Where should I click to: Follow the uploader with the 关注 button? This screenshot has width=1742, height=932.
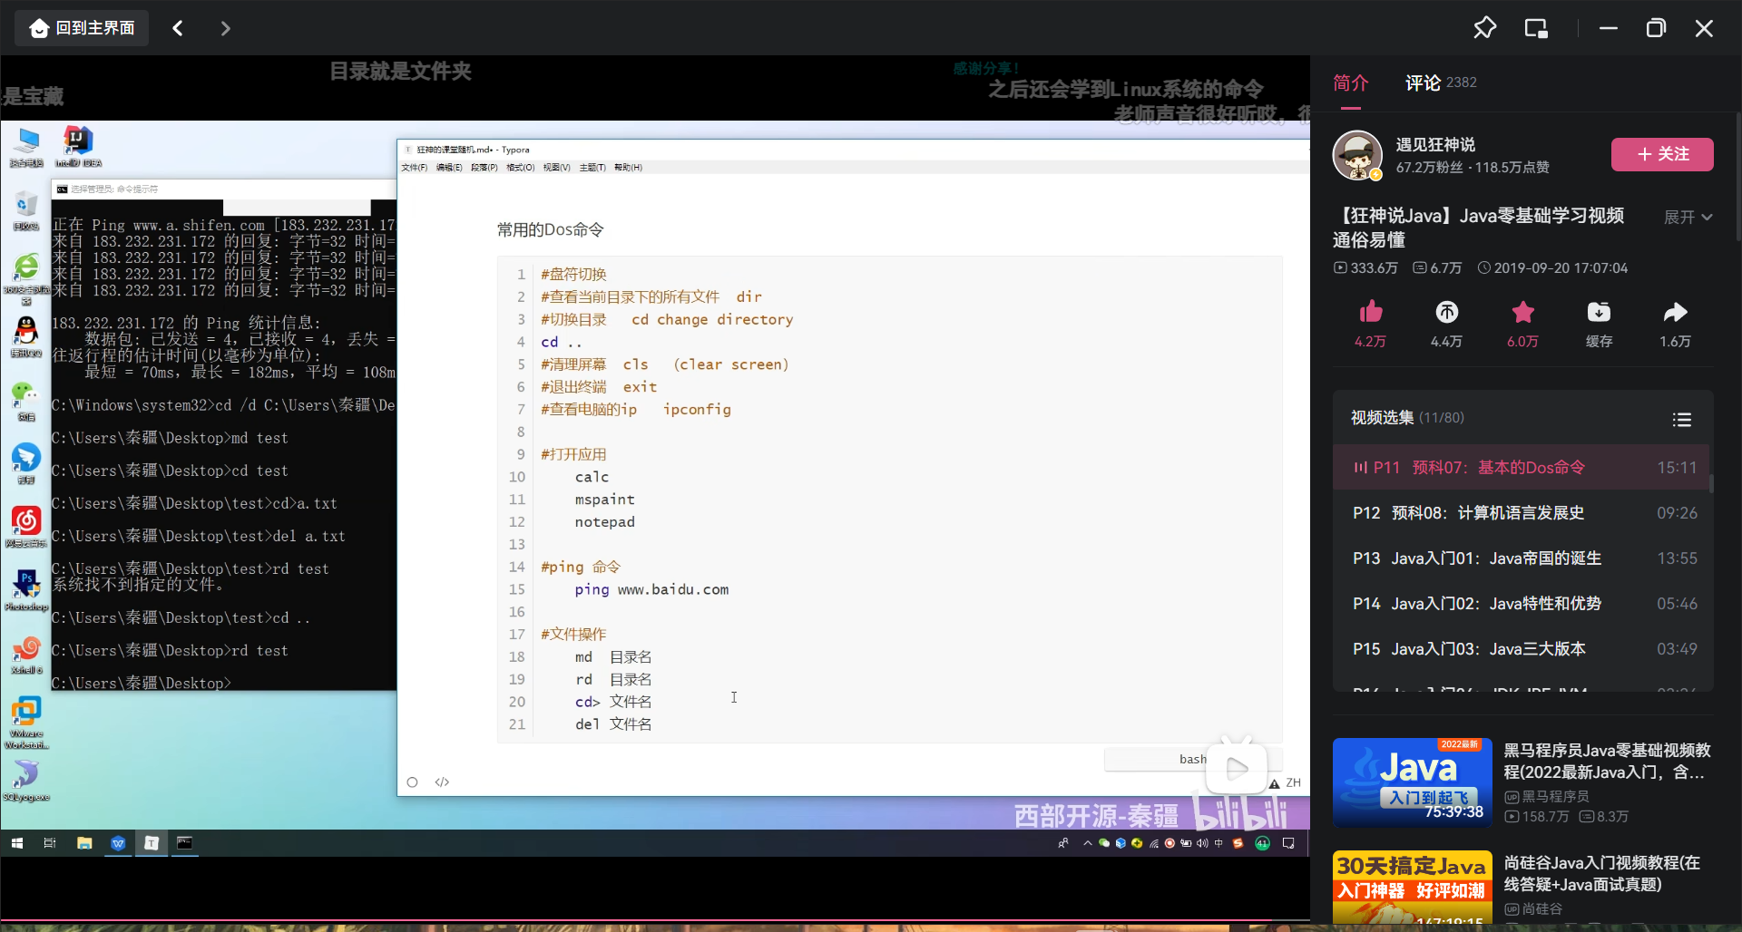(x=1662, y=154)
